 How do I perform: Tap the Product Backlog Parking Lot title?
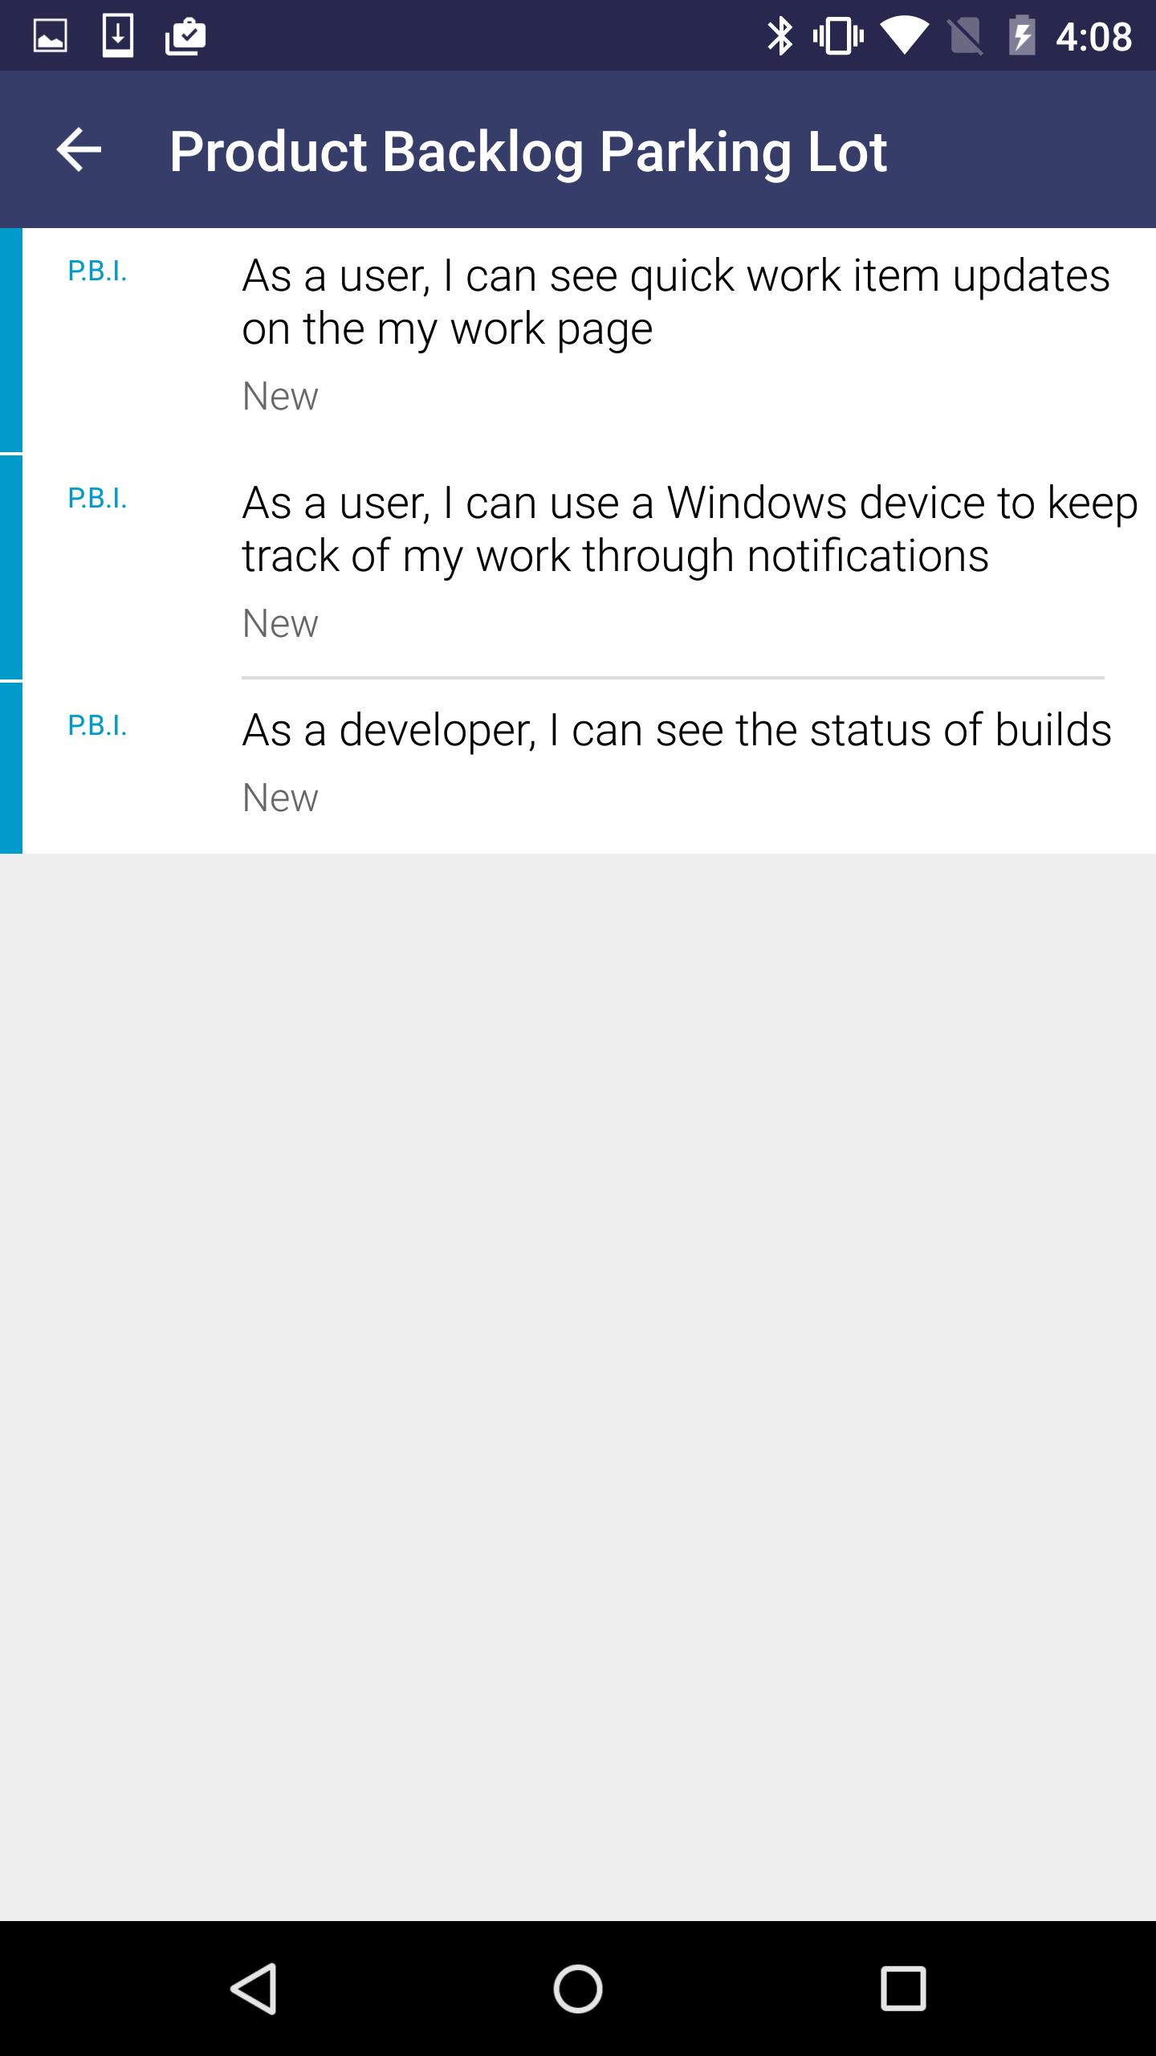pos(527,151)
